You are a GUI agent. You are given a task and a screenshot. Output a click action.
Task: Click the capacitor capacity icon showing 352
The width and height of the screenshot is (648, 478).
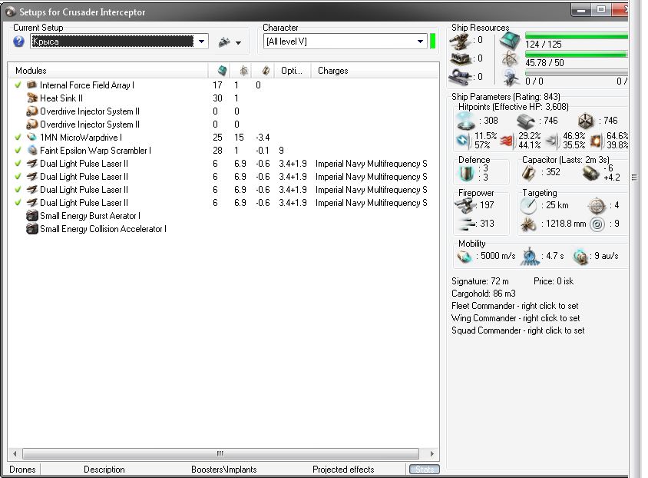point(528,173)
